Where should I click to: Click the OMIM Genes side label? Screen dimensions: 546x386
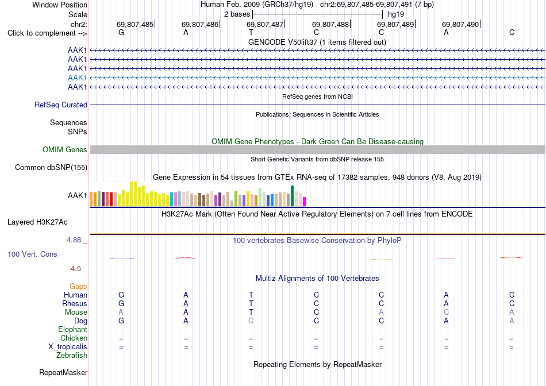[64, 150]
